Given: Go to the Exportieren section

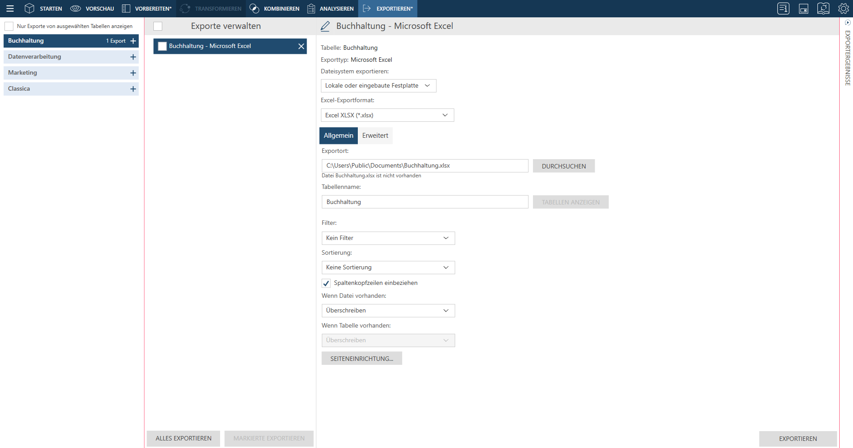Looking at the screenshot, I should click(388, 8).
